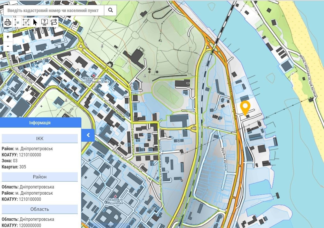324x228 pixels.
Task: Zoom out with the minus button
Action: pos(8,46)
